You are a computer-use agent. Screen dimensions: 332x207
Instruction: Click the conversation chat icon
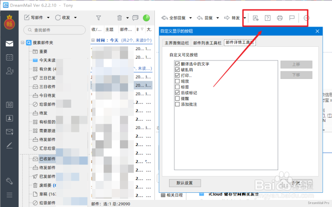pyautogui.click(x=135, y=18)
